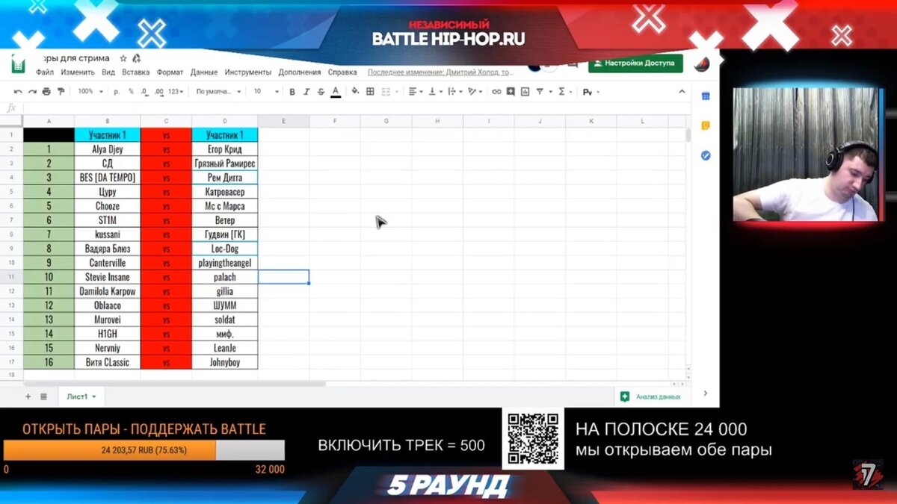Screen dimensions: 897x504
Task: Click cell containing Johnyboy
Action: pos(225,362)
